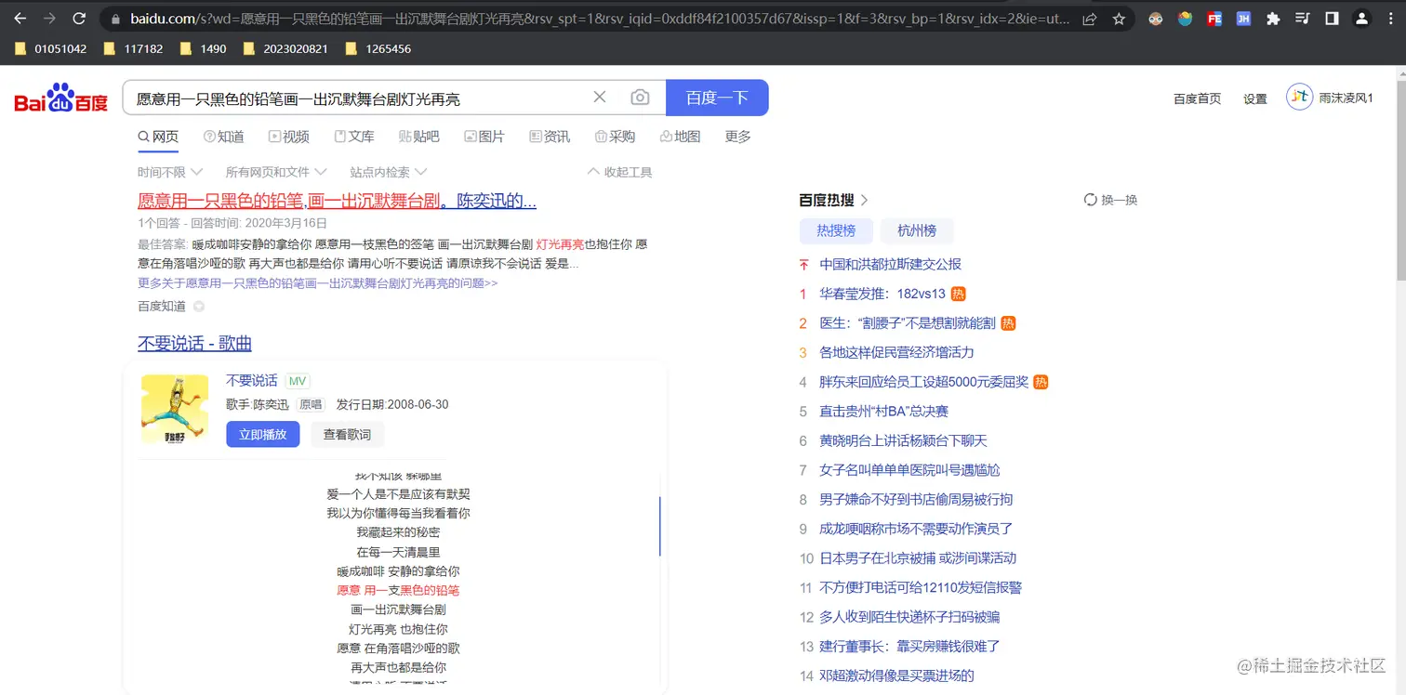This screenshot has width=1406, height=695.
Task: Click the red FE extension icon
Action: point(1214,19)
